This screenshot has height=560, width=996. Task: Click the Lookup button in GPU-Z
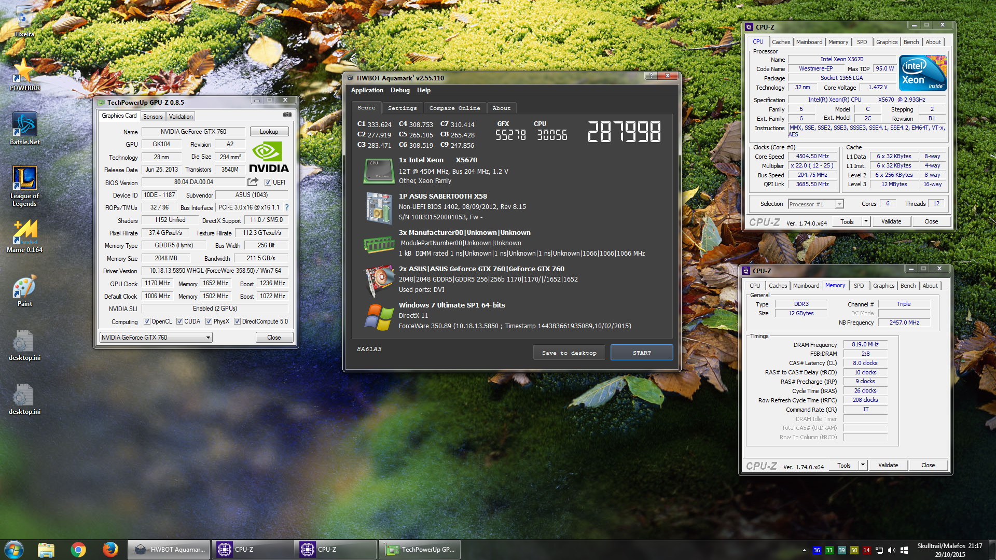point(269,132)
